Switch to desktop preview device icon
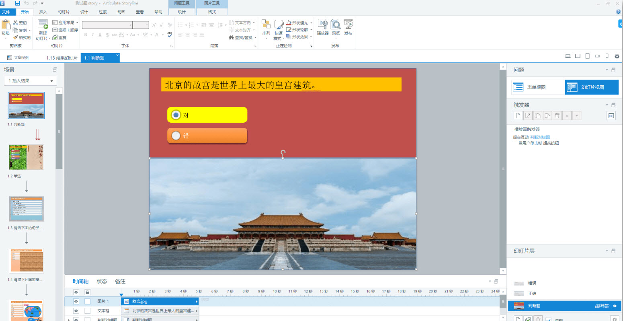Viewport: 623px width, 321px height. (x=568, y=56)
